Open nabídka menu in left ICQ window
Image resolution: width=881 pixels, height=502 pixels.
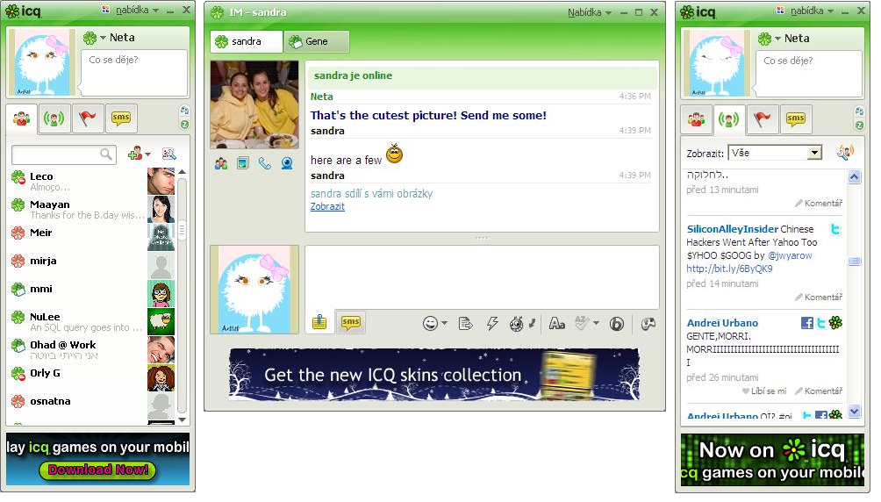tap(137, 11)
